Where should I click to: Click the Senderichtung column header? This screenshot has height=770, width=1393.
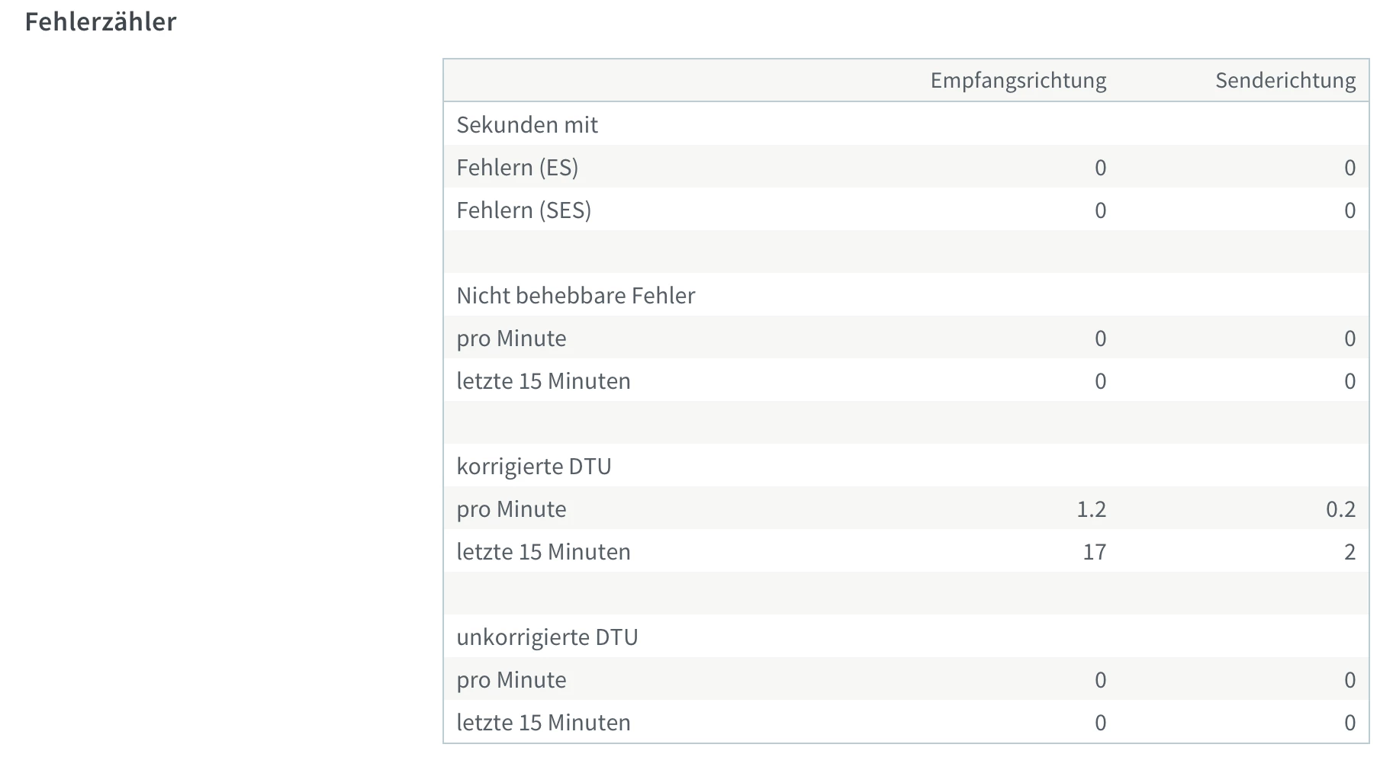(x=1285, y=80)
